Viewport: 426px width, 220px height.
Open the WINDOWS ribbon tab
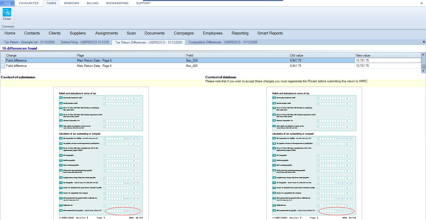click(71, 3)
